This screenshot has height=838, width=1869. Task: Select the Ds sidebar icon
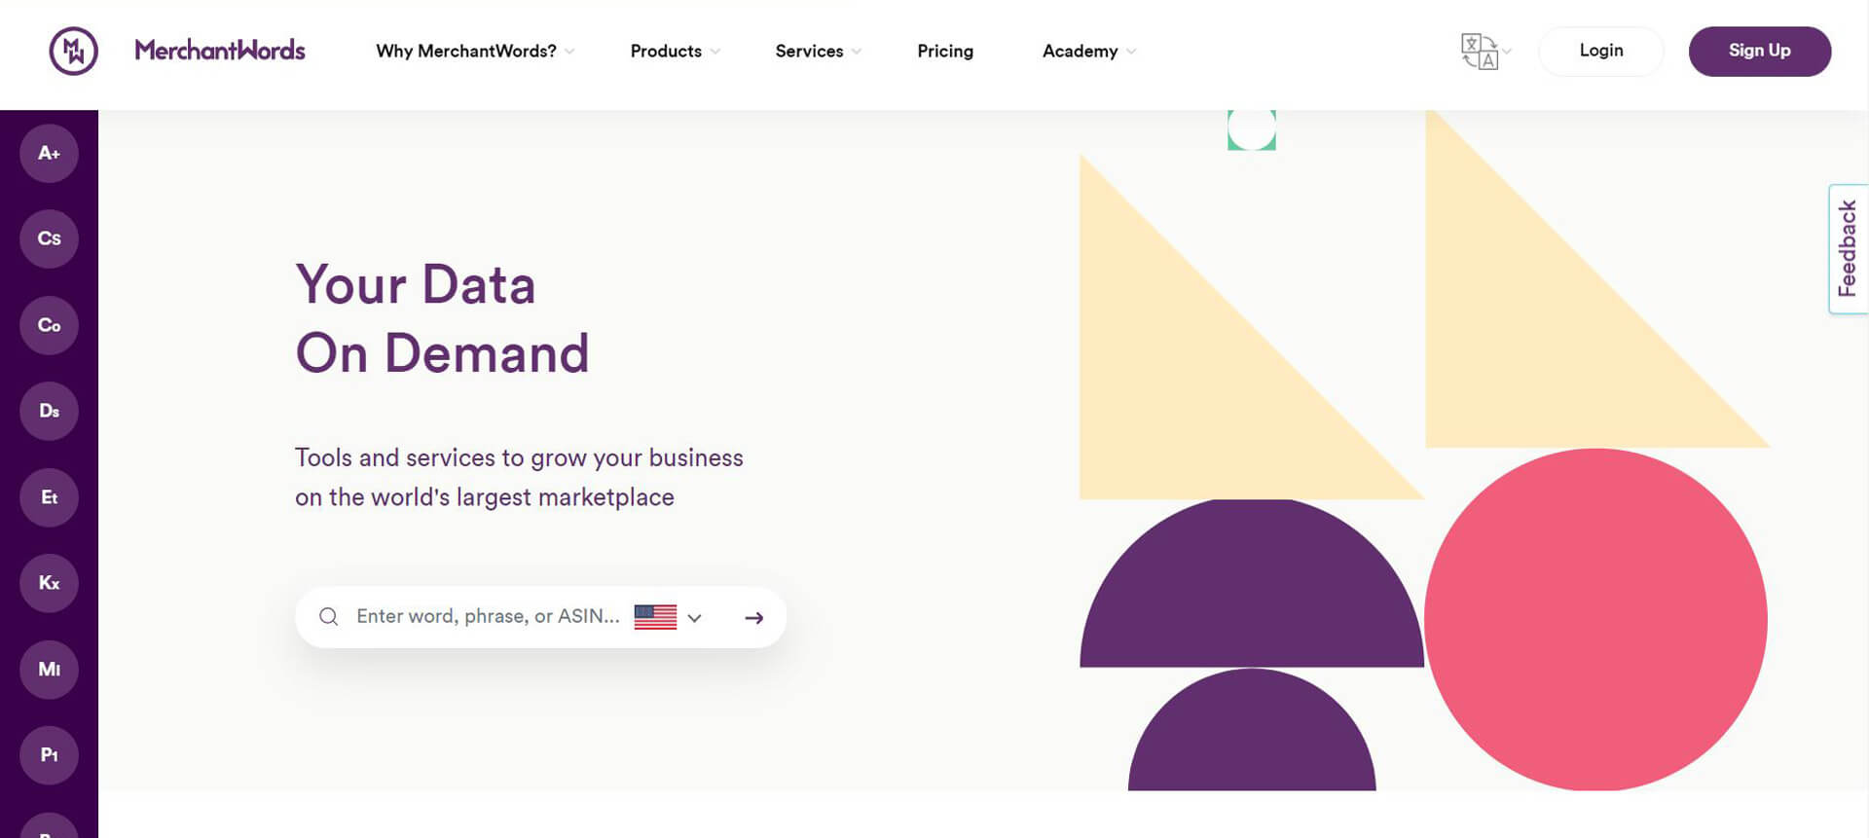tap(49, 411)
